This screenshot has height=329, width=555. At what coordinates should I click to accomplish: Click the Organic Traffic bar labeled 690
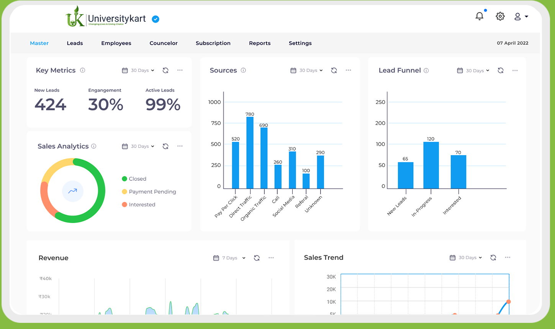tap(264, 158)
